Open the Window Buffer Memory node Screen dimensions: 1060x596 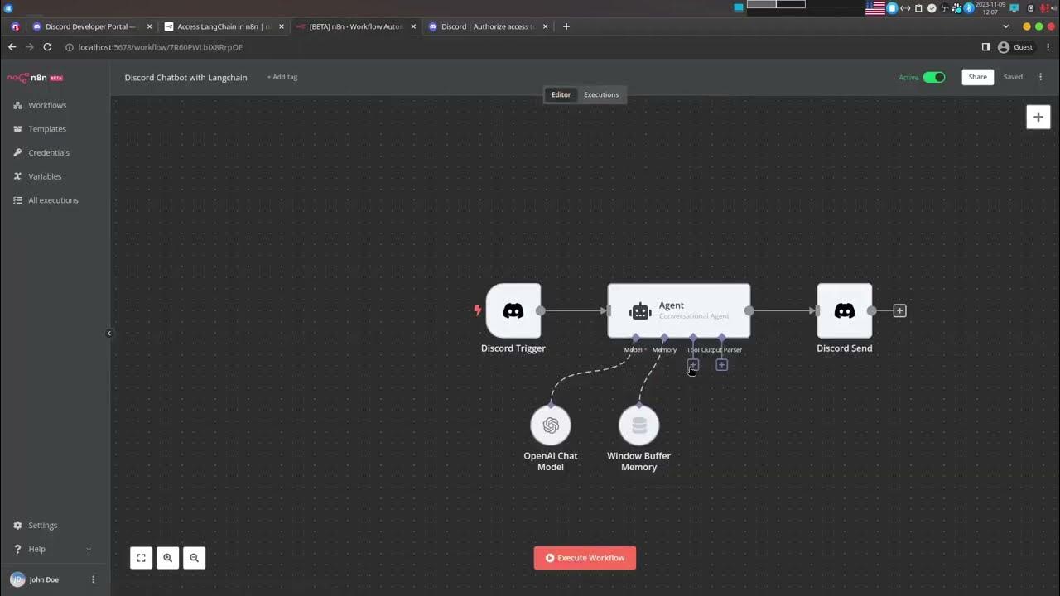(638, 425)
